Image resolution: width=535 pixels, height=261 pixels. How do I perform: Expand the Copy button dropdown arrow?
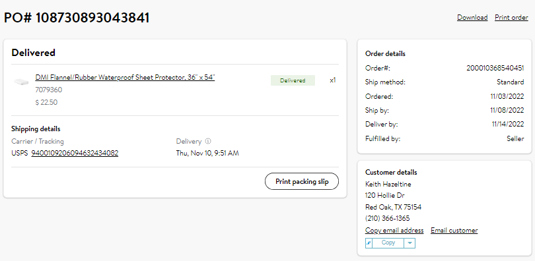point(410,243)
